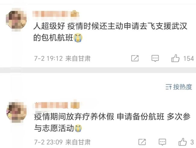The height and width of the screenshot is (148, 196).
Task: Like the comment with 3 likes
Action: (182, 142)
